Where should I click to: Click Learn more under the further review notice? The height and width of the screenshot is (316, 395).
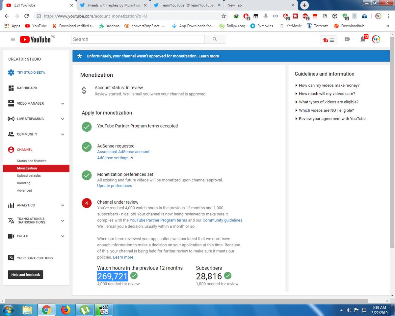[x=123, y=257]
